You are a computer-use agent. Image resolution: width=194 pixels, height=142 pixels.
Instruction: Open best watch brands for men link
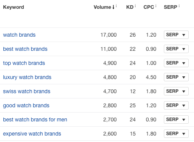[x=35, y=119]
